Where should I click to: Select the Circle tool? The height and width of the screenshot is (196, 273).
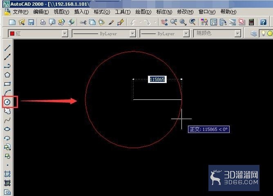tap(7, 102)
